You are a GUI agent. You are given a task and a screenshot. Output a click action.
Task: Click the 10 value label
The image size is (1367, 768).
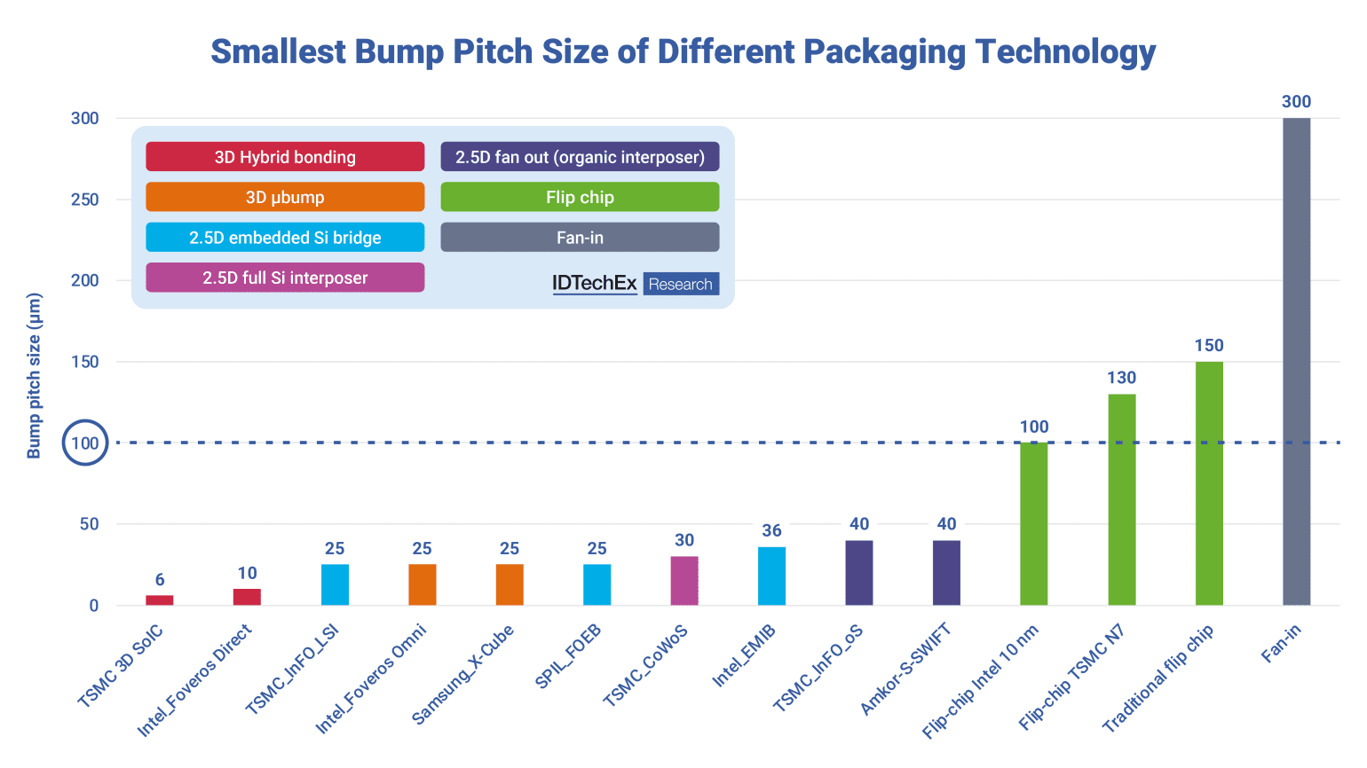click(247, 573)
